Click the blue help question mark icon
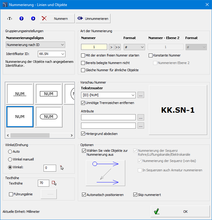Image resolution: width=212 pixels, height=220 pixels. point(21,18)
